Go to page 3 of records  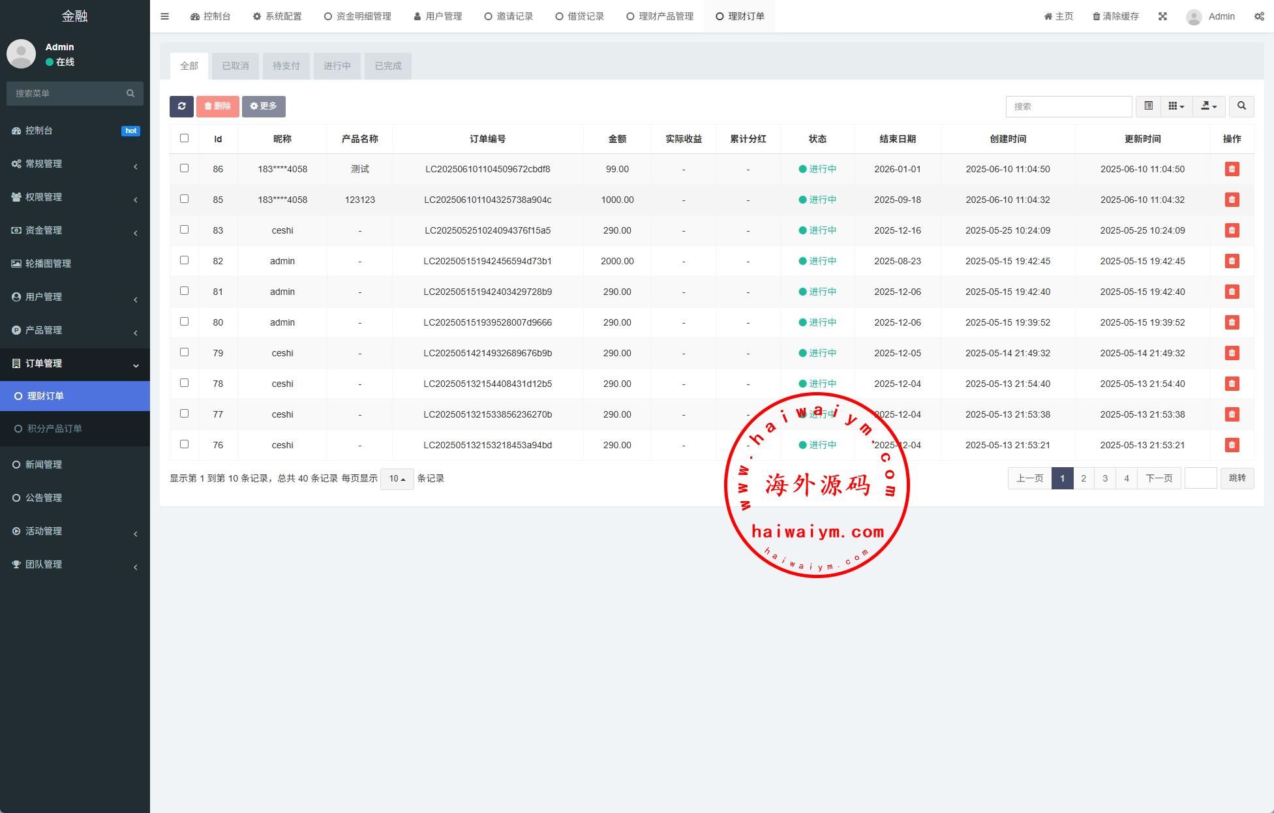tap(1105, 478)
